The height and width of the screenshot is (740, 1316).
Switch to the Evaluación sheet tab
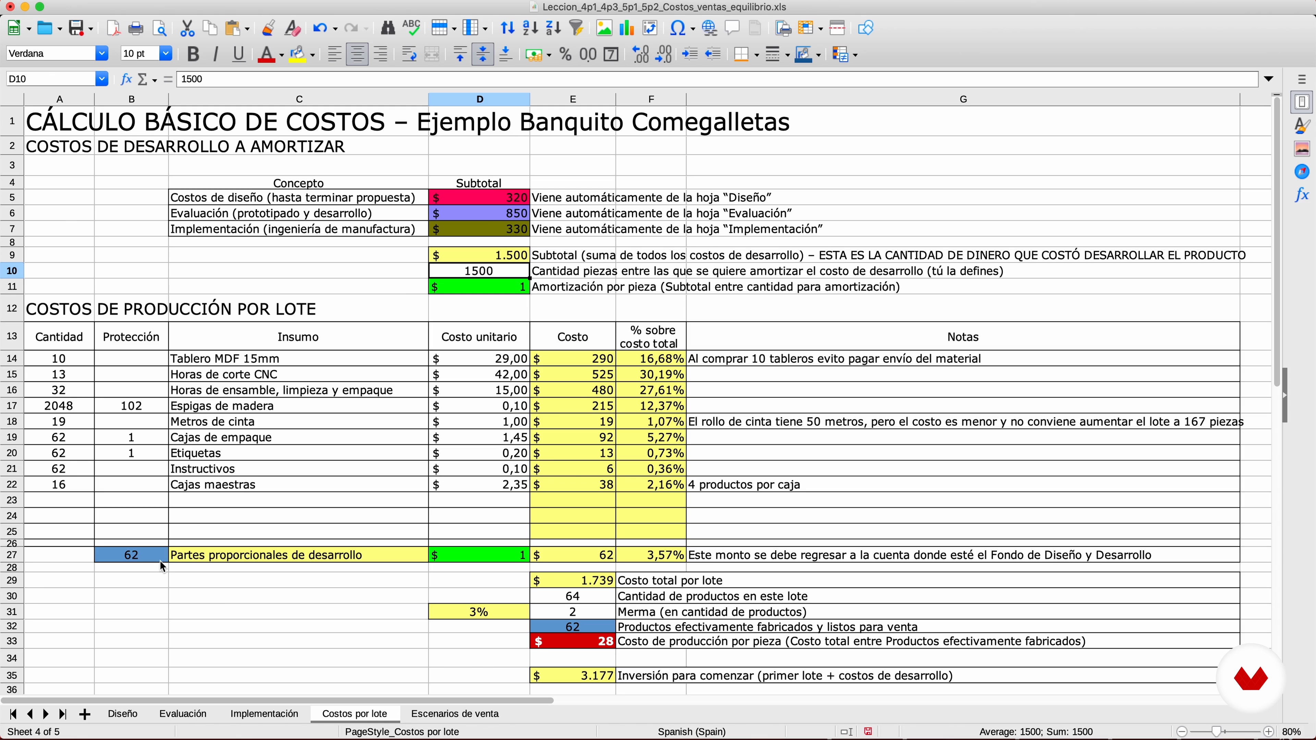183,714
